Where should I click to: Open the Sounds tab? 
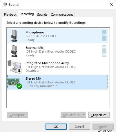(x=42, y=15)
